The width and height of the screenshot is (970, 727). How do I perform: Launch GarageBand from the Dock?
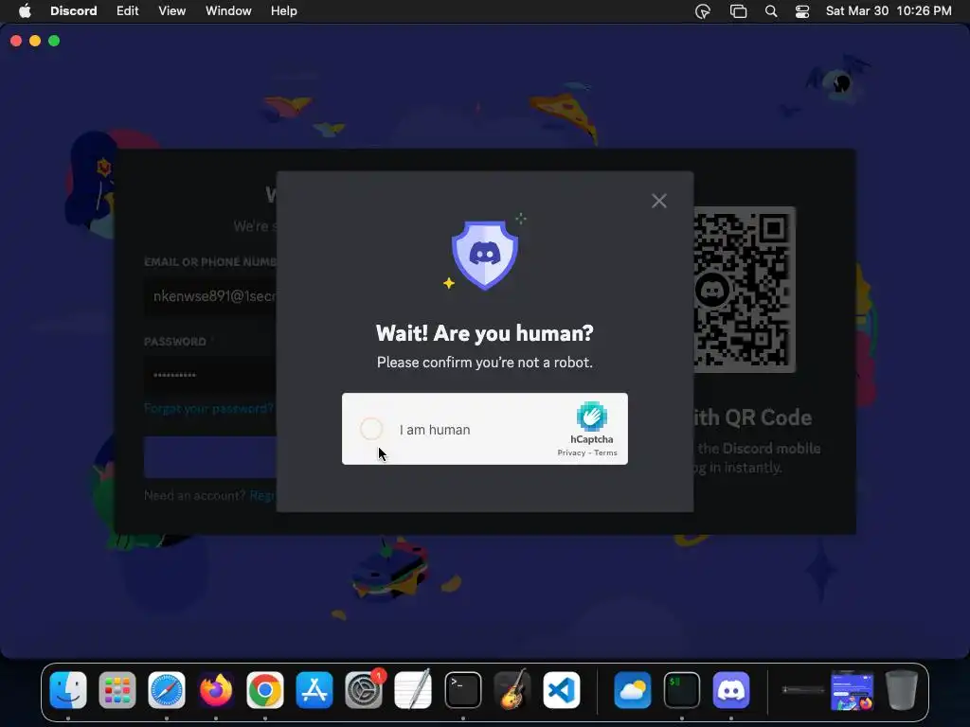[x=512, y=690]
